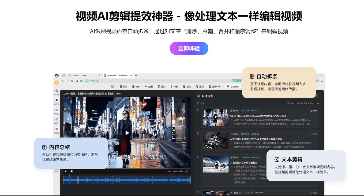364x196 pixels.
Task: Click the time range 00:01:48 – 00:10:00
Action: [x=250, y=111]
